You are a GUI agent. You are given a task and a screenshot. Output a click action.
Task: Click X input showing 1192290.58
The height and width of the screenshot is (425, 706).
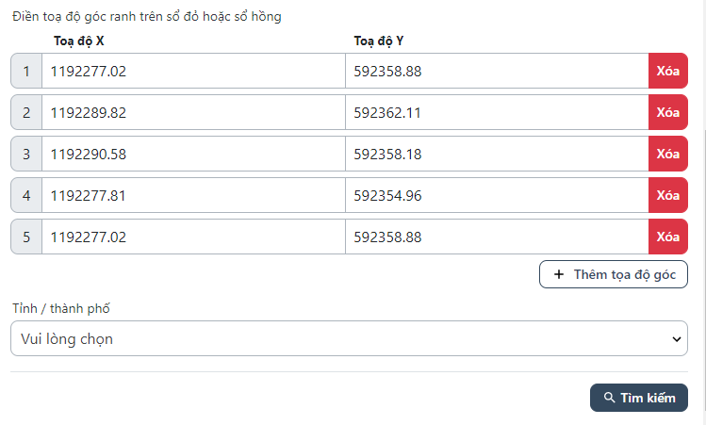193,154
